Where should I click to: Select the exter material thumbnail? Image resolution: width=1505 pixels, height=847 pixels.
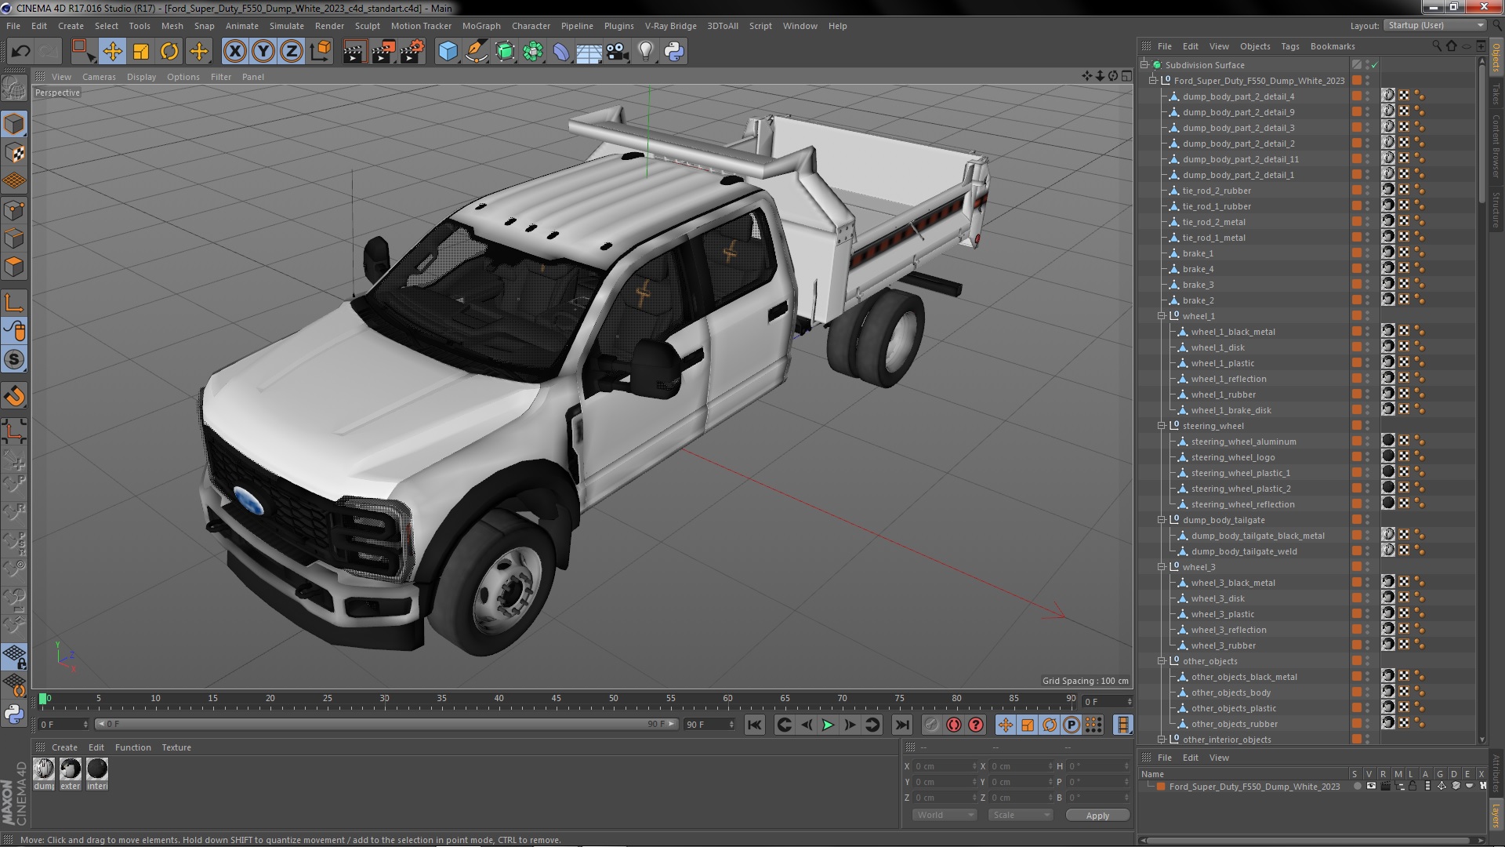click(71, 769)
